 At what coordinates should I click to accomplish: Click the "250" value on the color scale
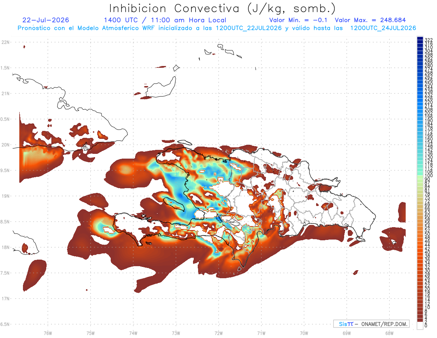(x=429, y=84)
